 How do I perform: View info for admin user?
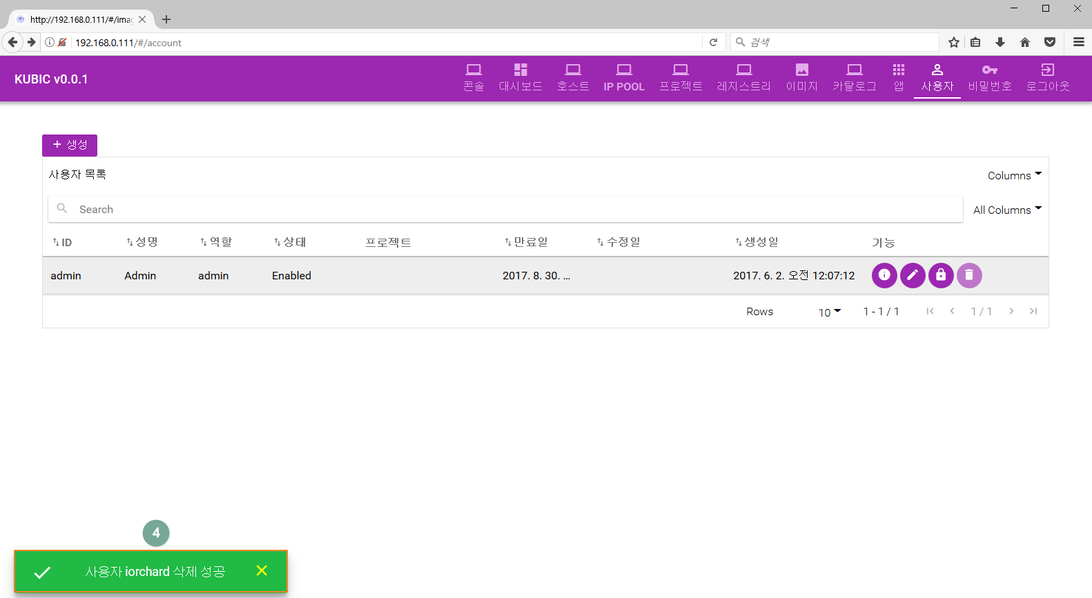pyautogui.click(x=884, y=275)
